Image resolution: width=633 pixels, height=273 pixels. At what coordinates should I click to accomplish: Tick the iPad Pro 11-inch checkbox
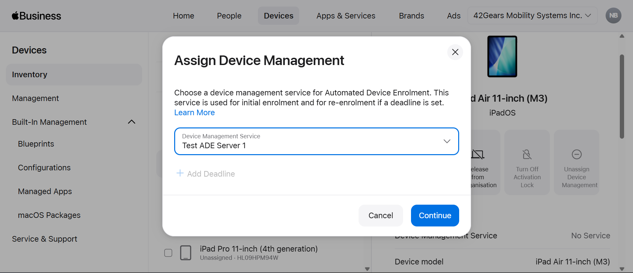pyautogui.click(x=168, y=253)
